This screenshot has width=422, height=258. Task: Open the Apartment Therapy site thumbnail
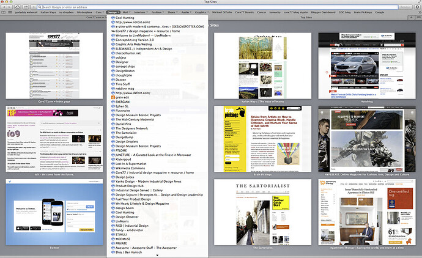(367, 212)
